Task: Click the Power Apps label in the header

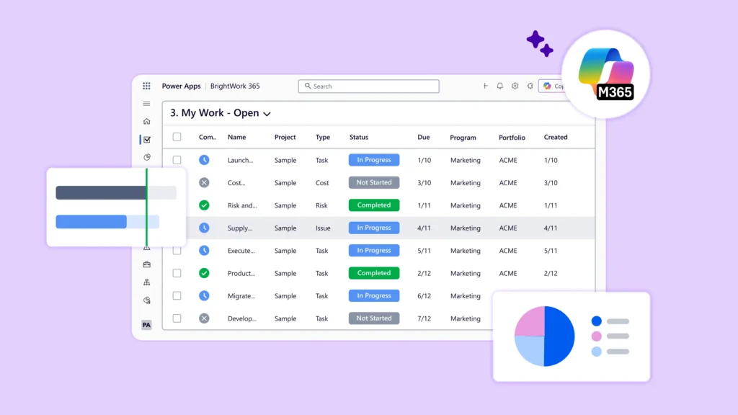Action: click(181, 86)
